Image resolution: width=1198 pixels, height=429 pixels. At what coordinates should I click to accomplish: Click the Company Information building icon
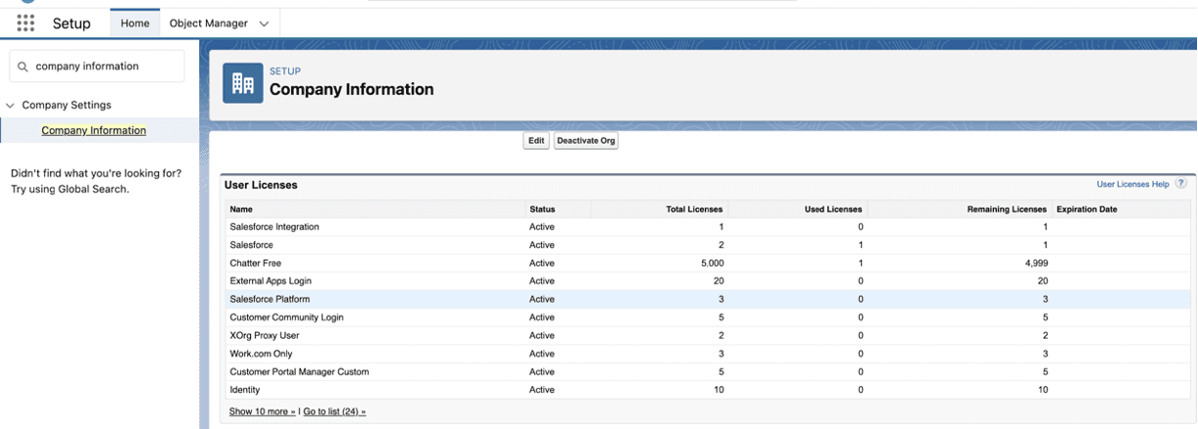tap(243, 83)
